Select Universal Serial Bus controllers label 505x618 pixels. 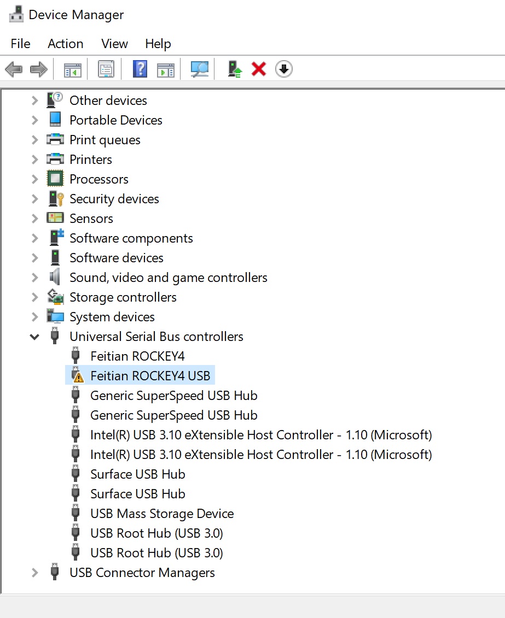[156, 337]
